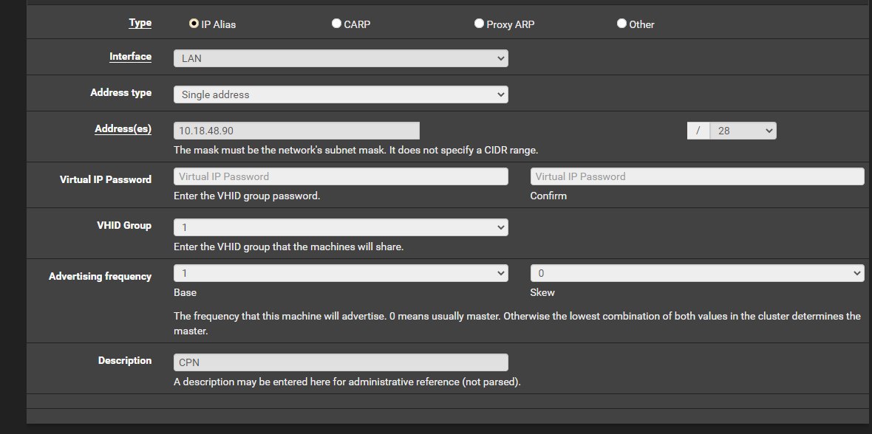This screenshot has height=434, width=872.
Task: Click the 'not parsed' description help text
Action: [x=347, y=382]
